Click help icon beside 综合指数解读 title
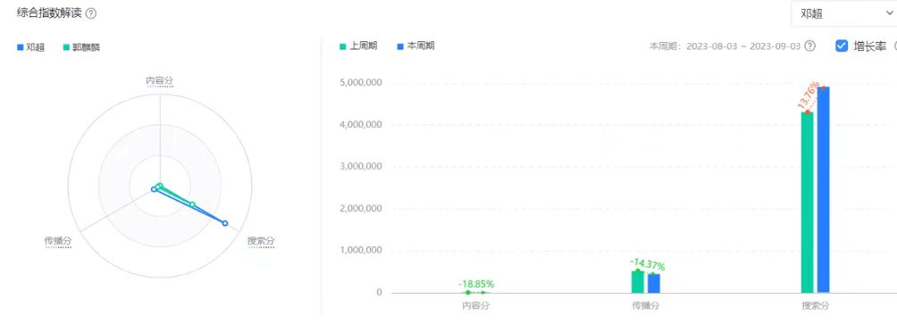Image resolution: width=897 pixels, height=325 pixels. click(90, 13)
